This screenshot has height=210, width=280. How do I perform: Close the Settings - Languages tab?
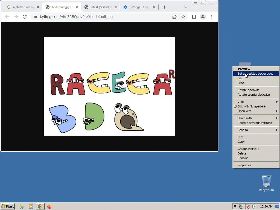click(x=154, y=7)
